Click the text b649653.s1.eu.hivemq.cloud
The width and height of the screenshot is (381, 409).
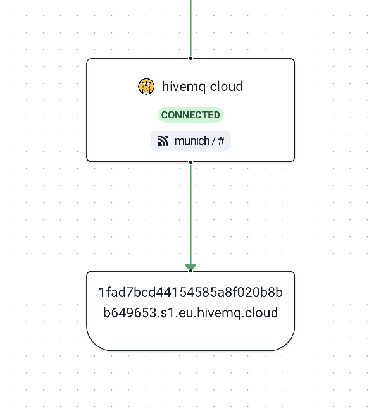(190, 313)
